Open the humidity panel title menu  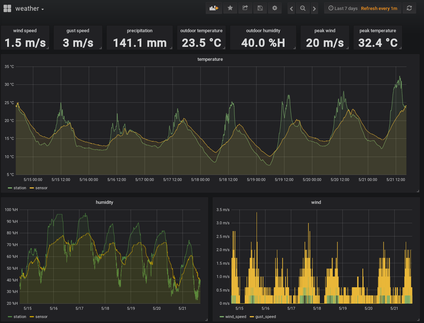point(104,202)
